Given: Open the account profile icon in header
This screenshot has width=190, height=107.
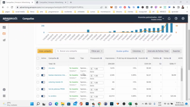Looking at the screenshot, I should click(183, 18).
